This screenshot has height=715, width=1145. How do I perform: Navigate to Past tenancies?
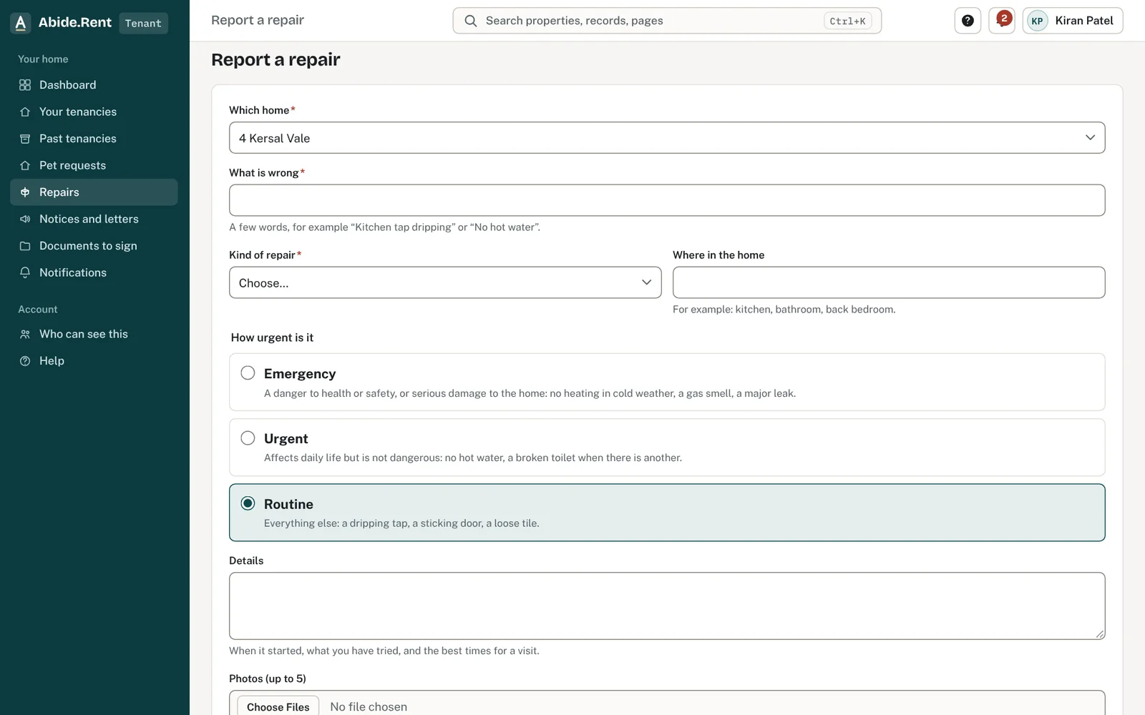coord(94,139)
